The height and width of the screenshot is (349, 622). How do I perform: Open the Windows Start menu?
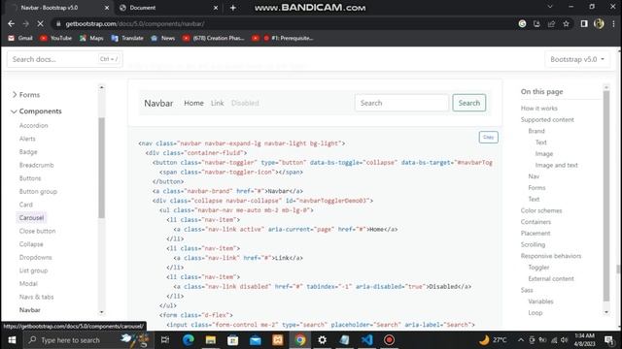[12, 340]
